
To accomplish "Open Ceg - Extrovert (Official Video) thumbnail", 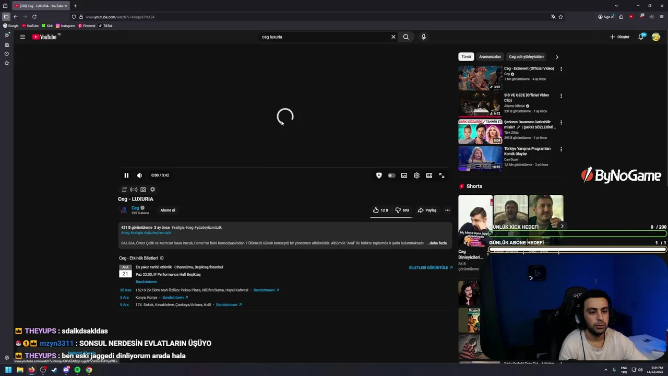I will (x=480, y=78).
